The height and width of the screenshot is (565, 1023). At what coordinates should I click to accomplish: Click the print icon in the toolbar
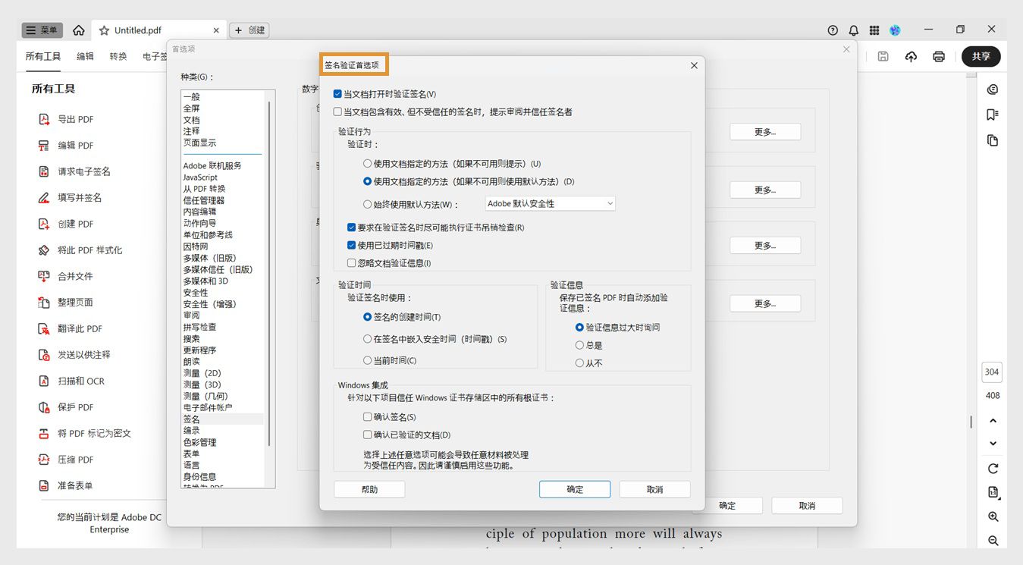(939, 55)
